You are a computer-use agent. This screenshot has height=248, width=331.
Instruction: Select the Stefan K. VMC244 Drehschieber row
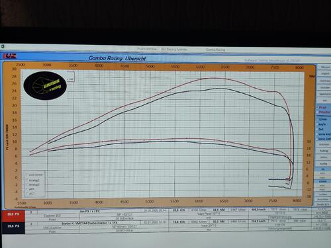click(x=89, y=223)
